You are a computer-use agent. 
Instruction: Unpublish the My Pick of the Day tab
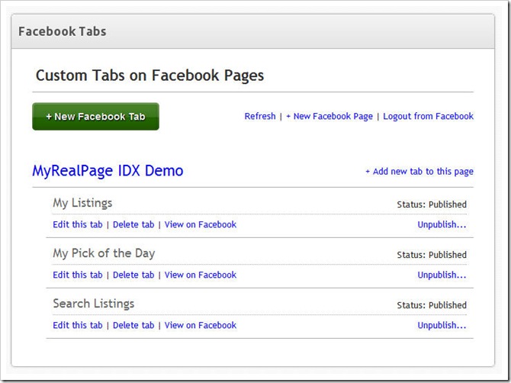coord(442,275)
